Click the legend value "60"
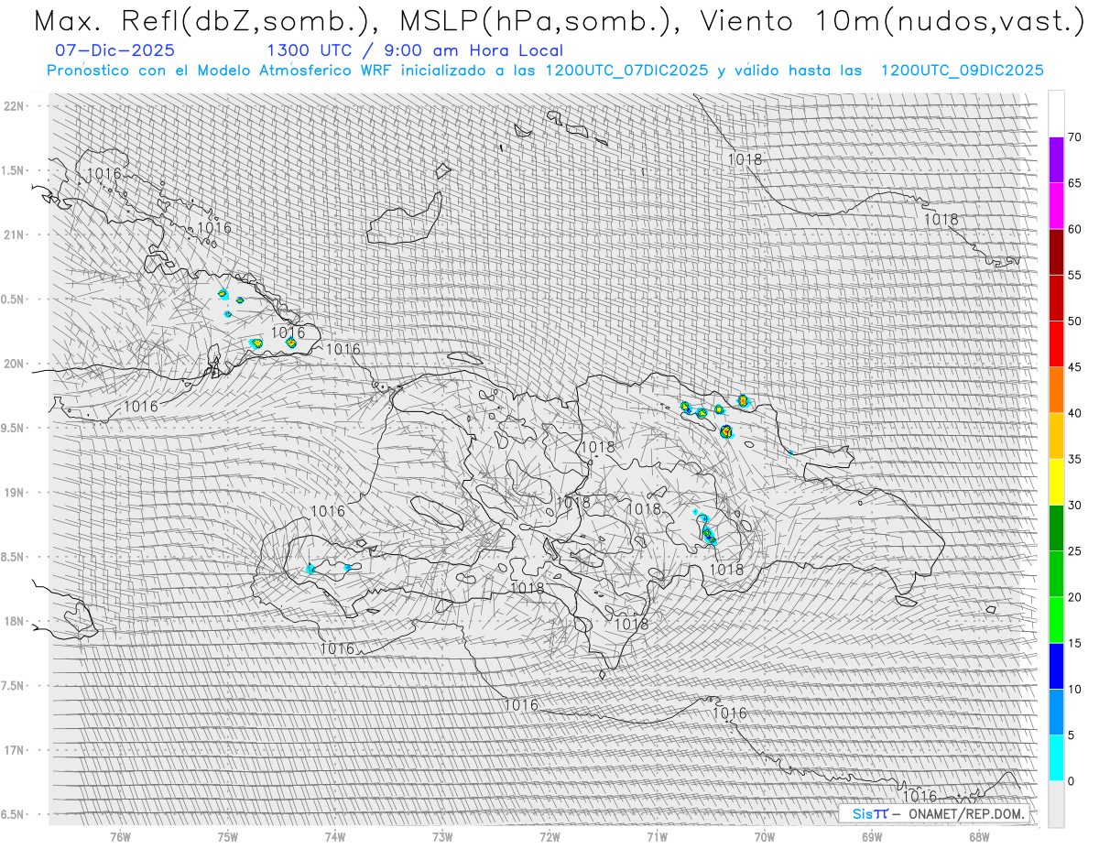Viewport: 1099px width, 849px height. point(1075,229)
